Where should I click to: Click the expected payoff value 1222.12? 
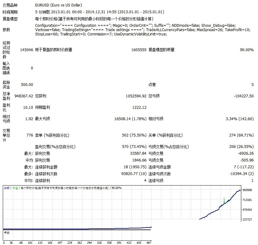point(139,108)
